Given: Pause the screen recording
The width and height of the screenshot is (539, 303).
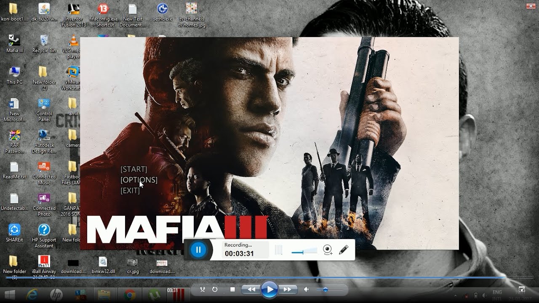Looking at the screenshot, I should coord(198,250).
